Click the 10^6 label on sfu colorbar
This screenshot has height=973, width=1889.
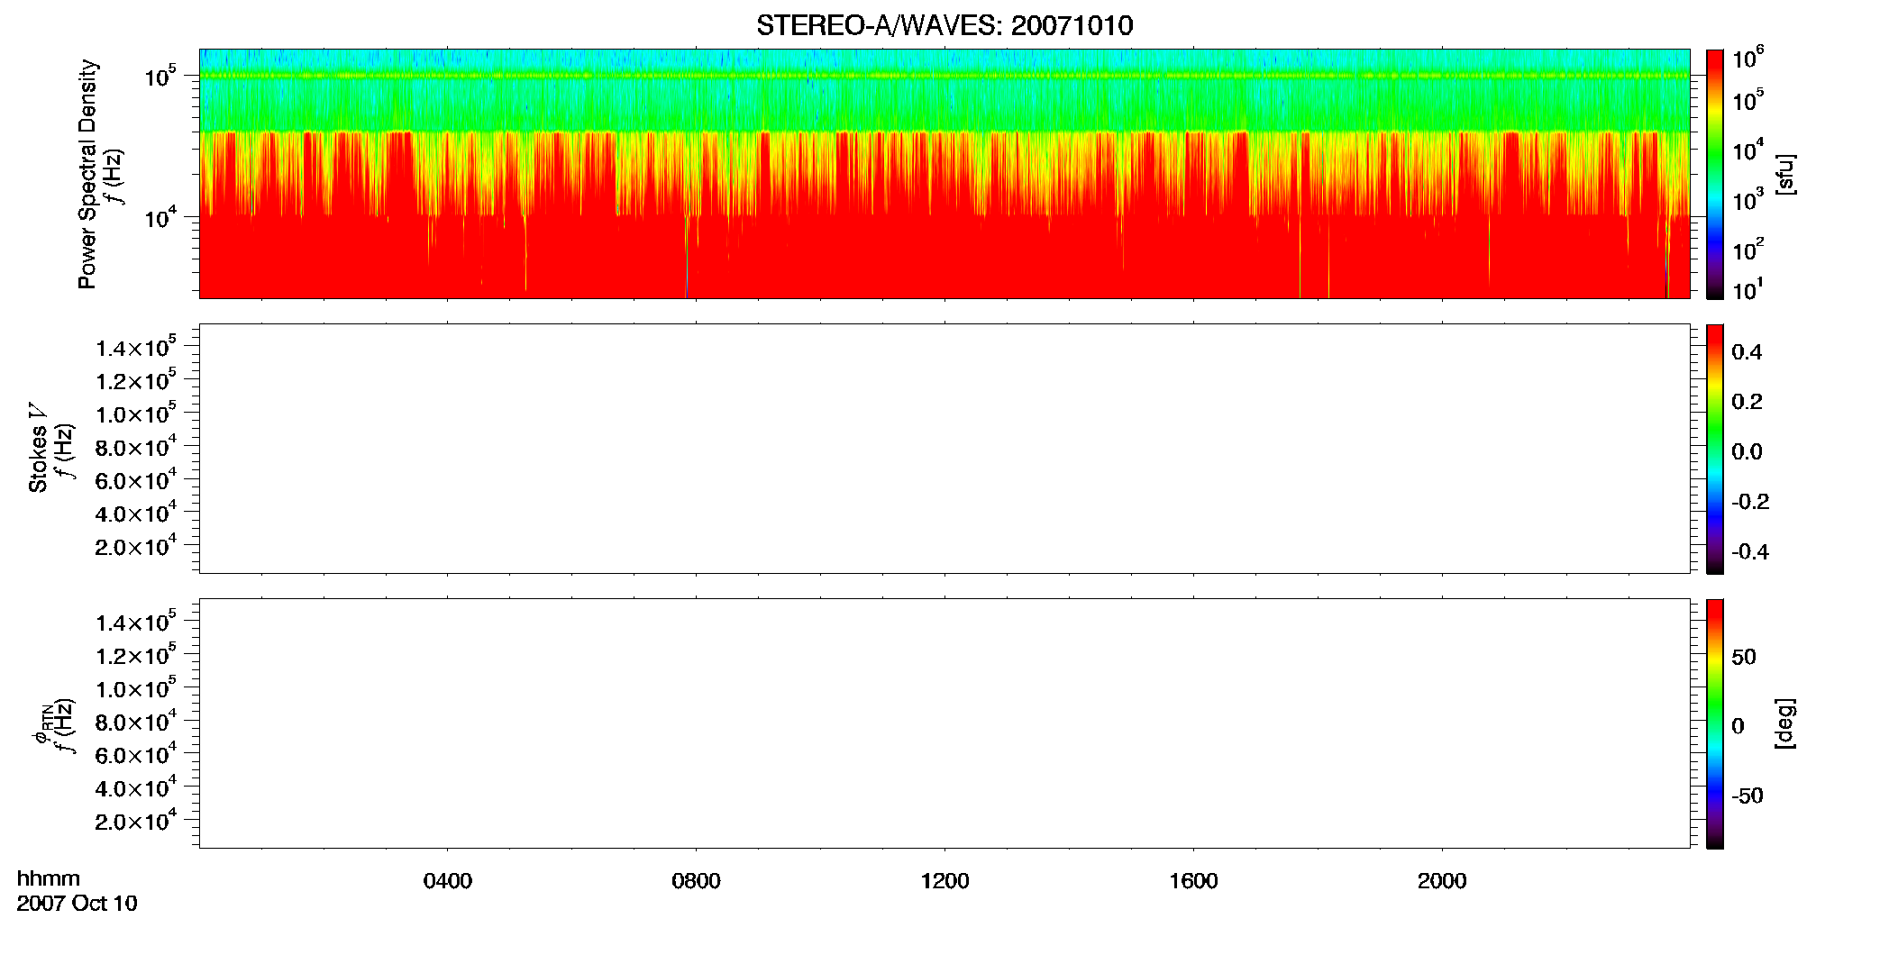(x=1748, y=59)
